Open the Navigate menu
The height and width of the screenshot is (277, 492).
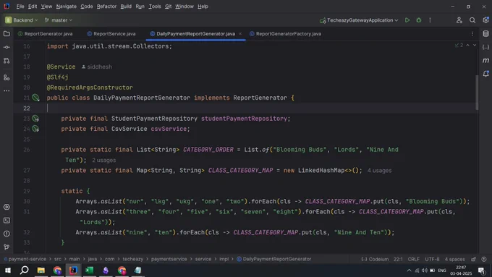(67, 7)
